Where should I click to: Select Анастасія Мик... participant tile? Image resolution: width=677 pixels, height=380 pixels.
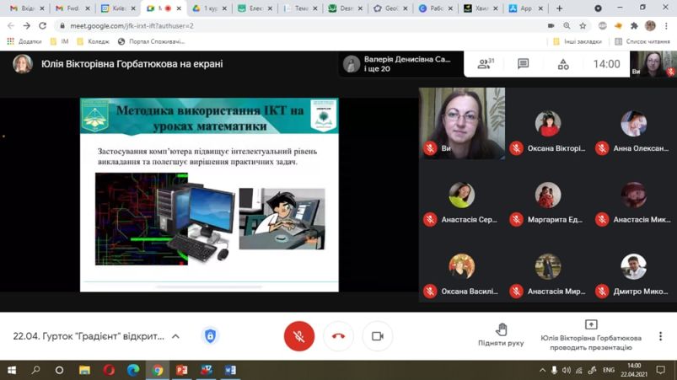click(634, 195)
